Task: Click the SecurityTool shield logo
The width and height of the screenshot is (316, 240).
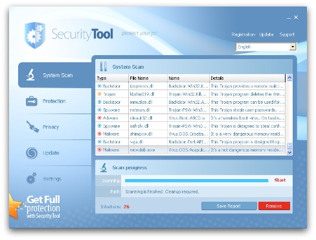Action: [x=35, y=35]
